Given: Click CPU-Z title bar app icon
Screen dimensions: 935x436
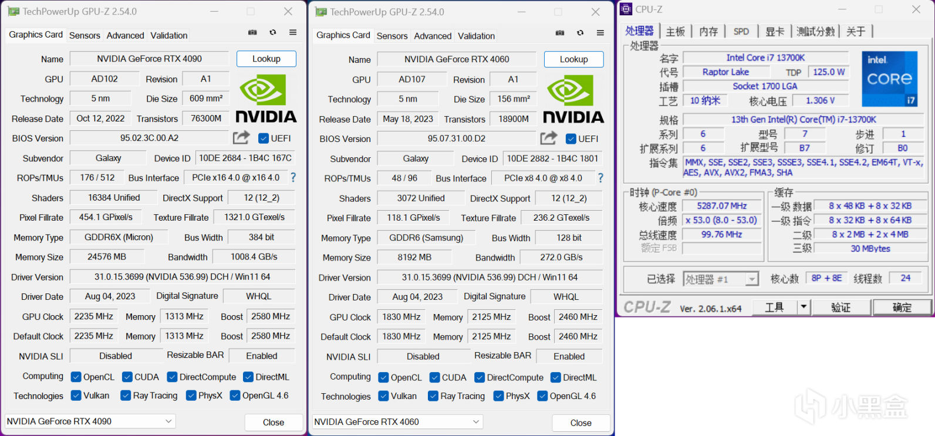Looking at the screenshot, I should coord(626,9).
